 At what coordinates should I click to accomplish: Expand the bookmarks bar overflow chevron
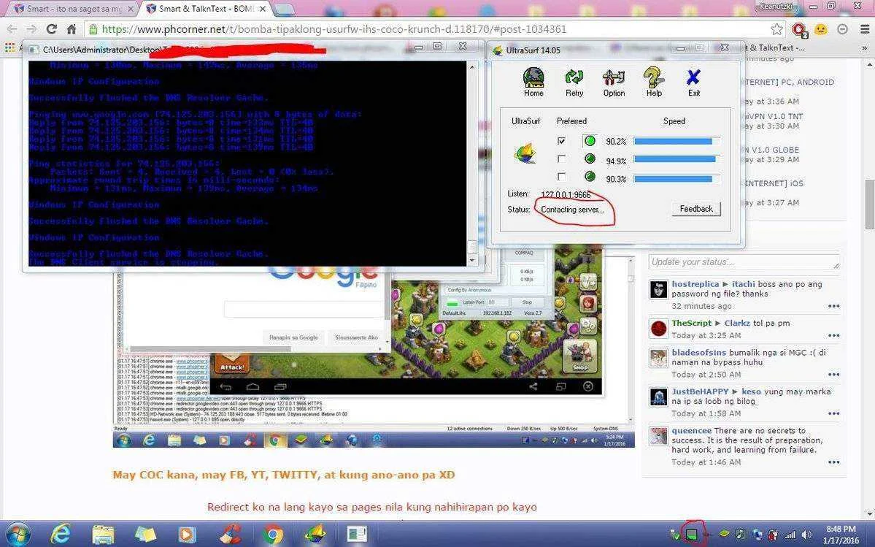[x=864, y=48]
